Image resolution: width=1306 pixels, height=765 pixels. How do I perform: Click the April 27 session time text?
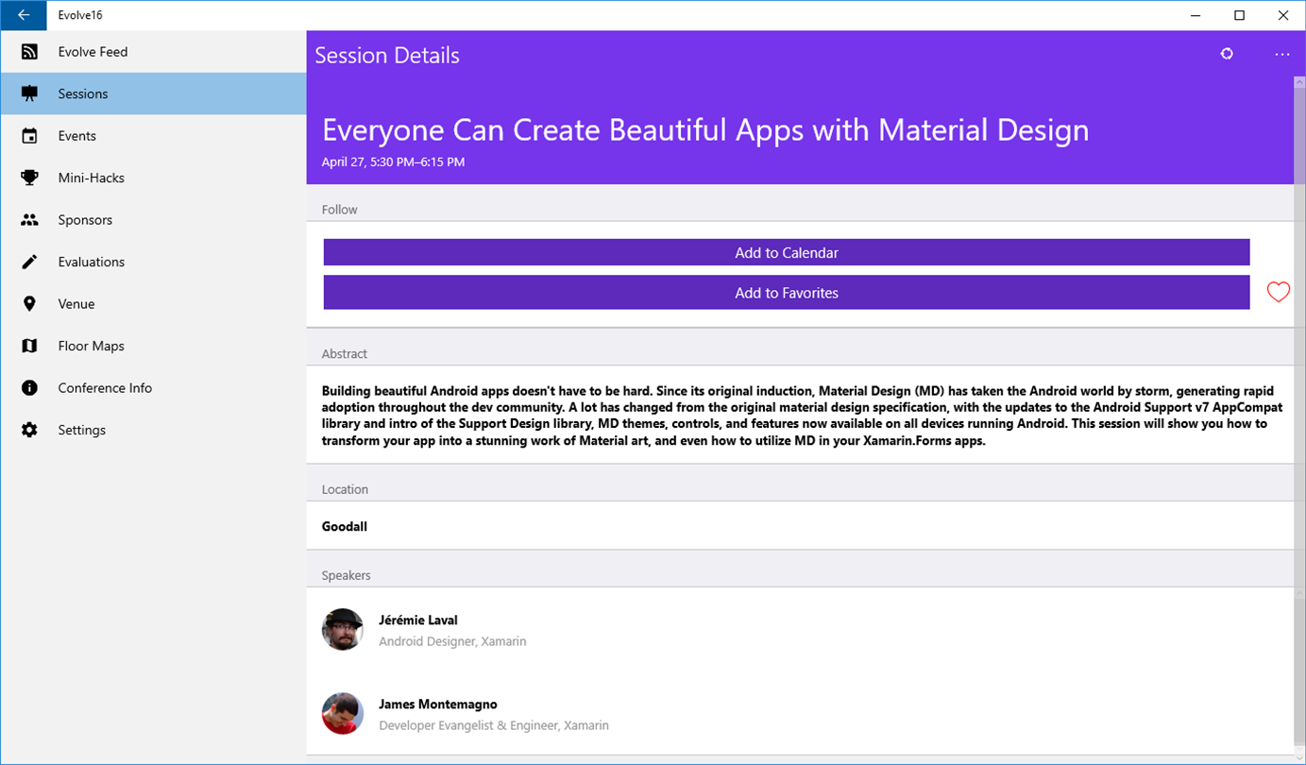click(393, 162)
